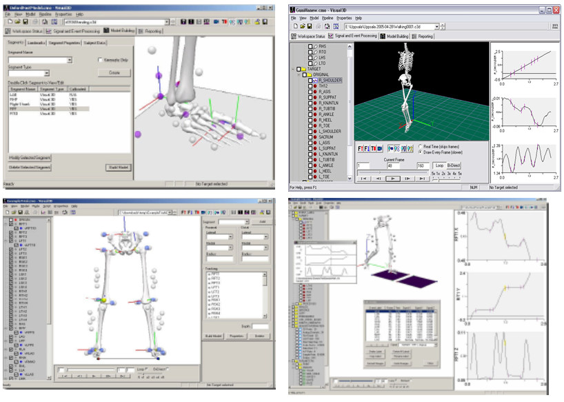This screenshot has width=564, height=402.
Task: Switch to Signal and Event Processing tab
Action: [354, 36]
